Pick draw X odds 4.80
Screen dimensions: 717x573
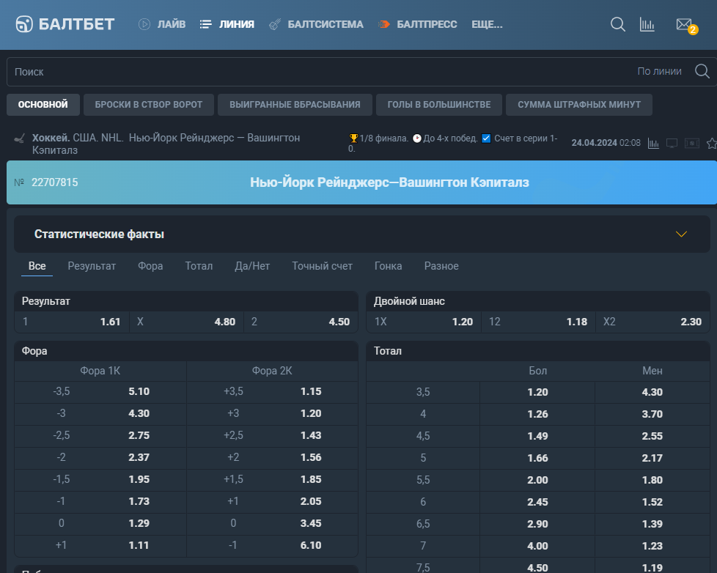coord(186,322)
